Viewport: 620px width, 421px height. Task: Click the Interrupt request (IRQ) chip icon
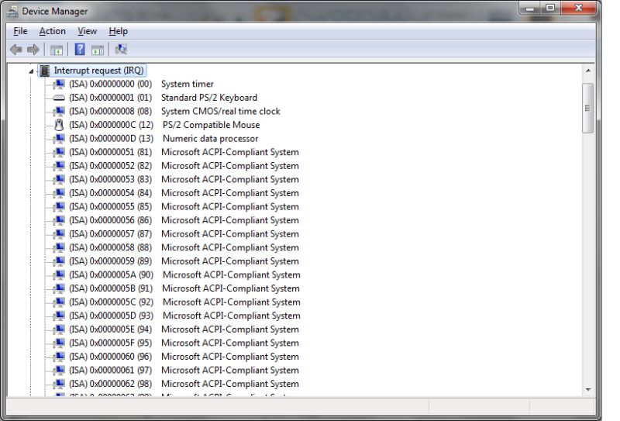coord(45,71)
